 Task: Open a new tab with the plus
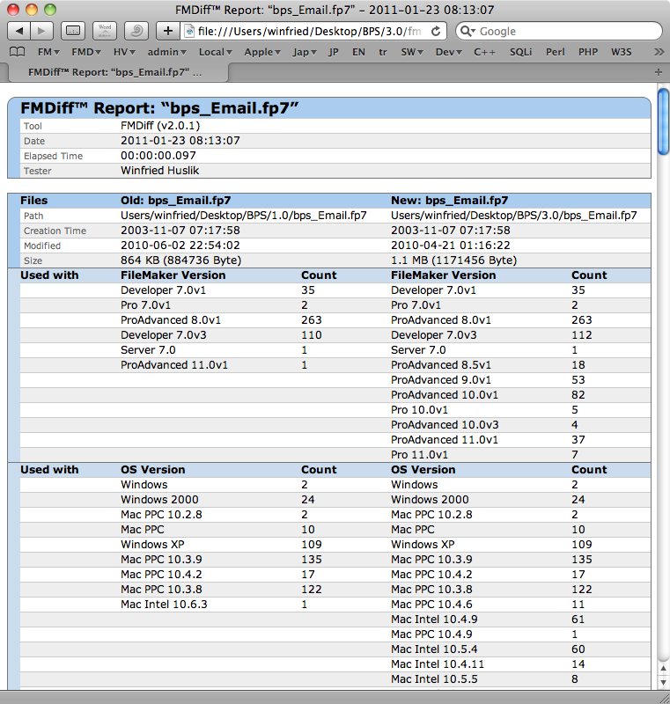click(659, 72)
